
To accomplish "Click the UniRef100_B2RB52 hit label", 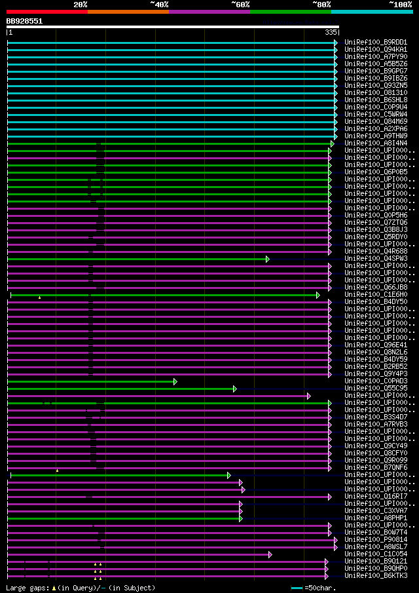I will 376,367.
